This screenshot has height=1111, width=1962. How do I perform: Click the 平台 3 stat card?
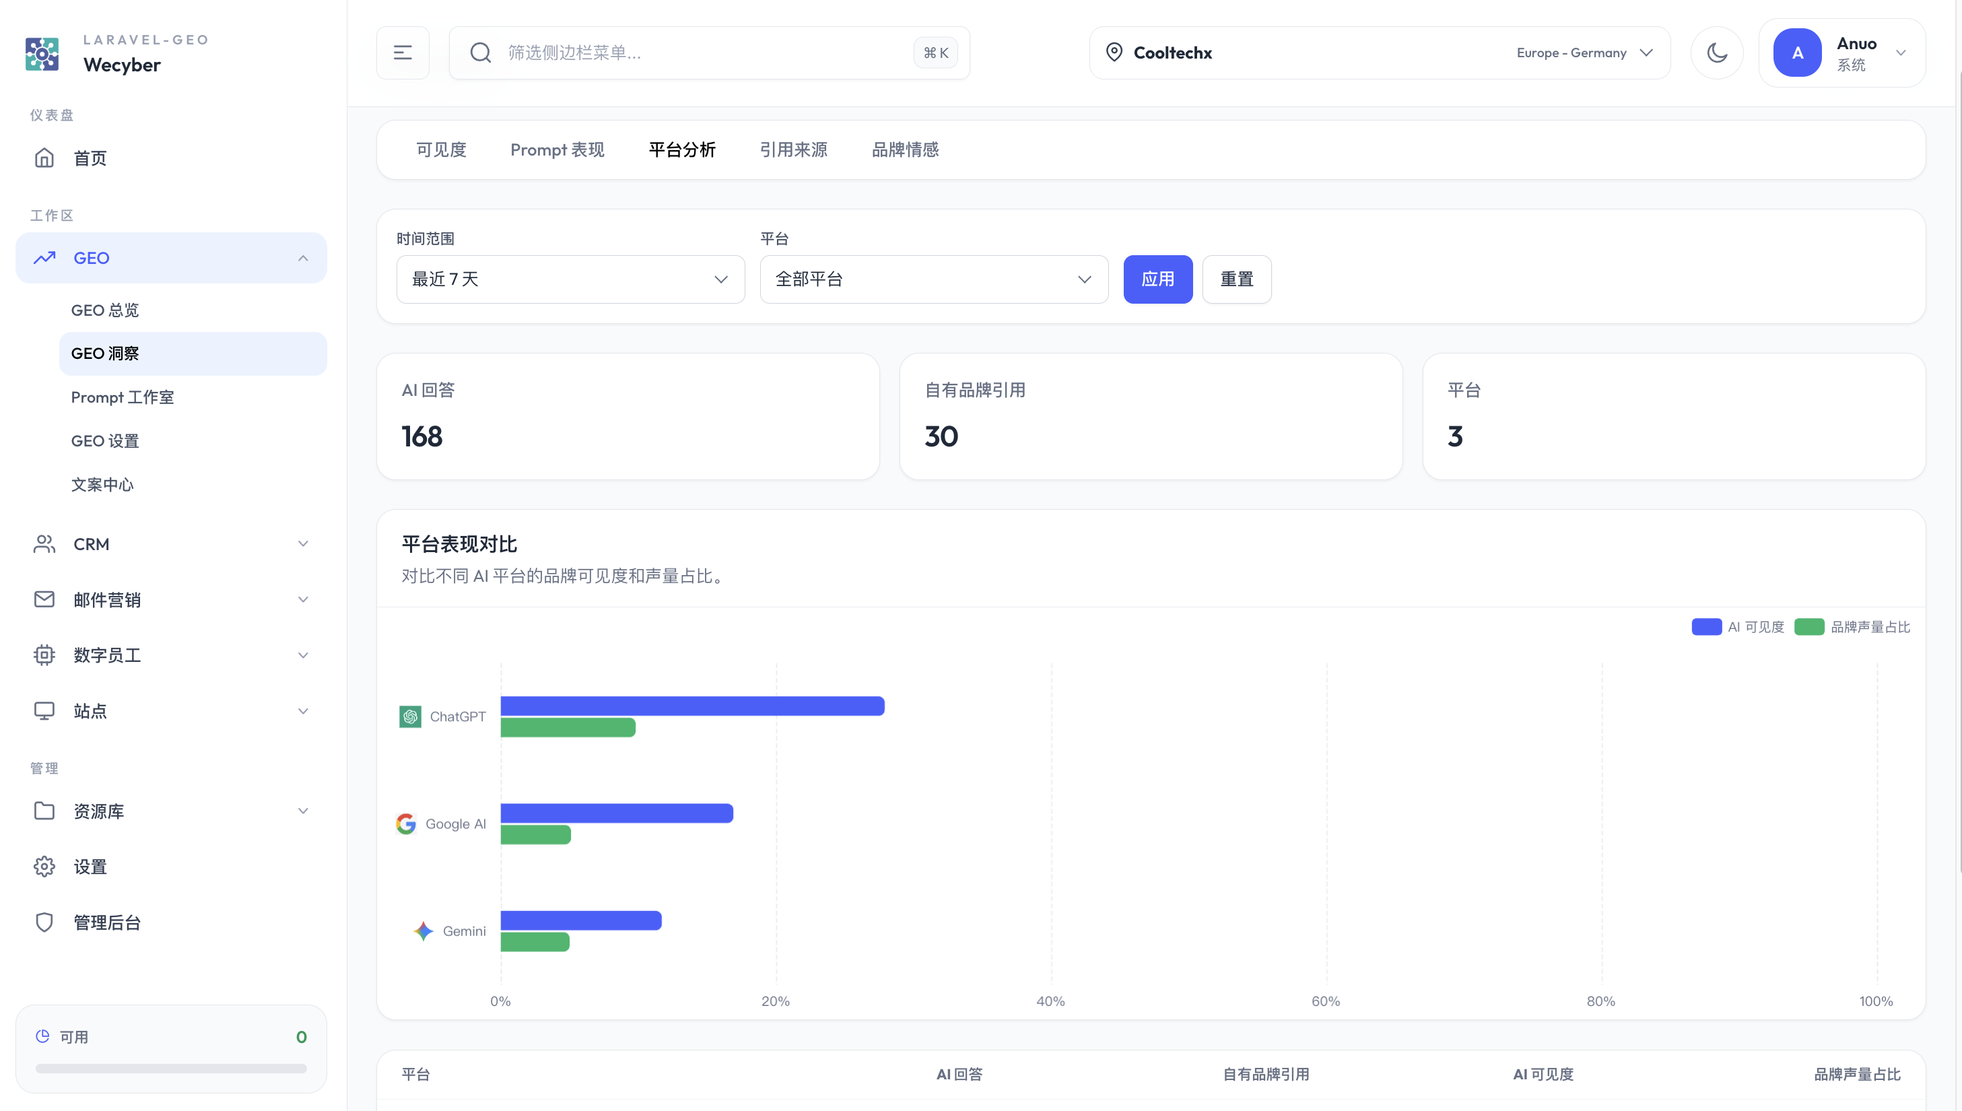pos(1674,417)
